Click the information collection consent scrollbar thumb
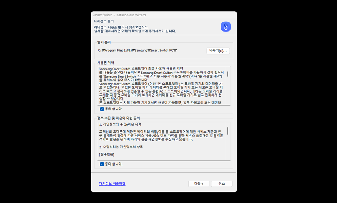Screen dimensions: 337x203 227,131
